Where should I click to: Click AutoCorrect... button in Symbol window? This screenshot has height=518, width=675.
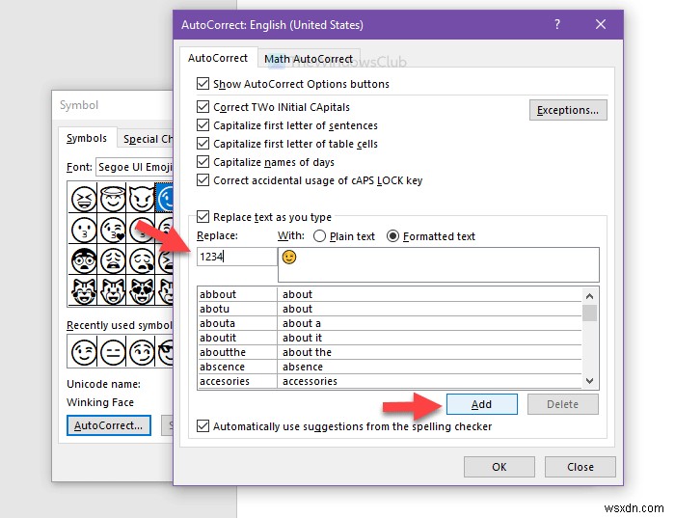tap(108, 425)
